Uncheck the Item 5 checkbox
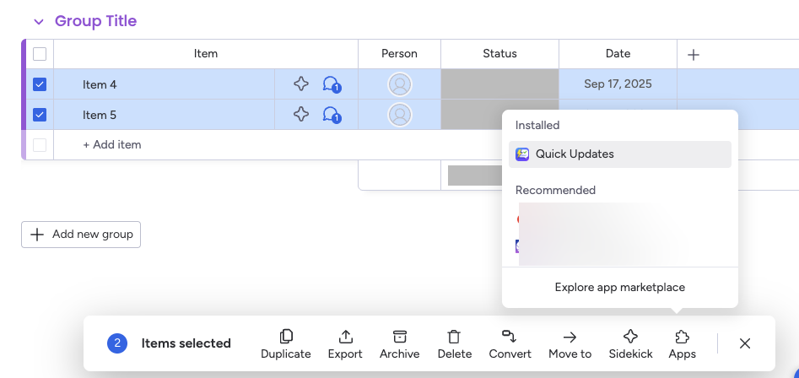The image size is (799, 378). [x=40, y=115]
